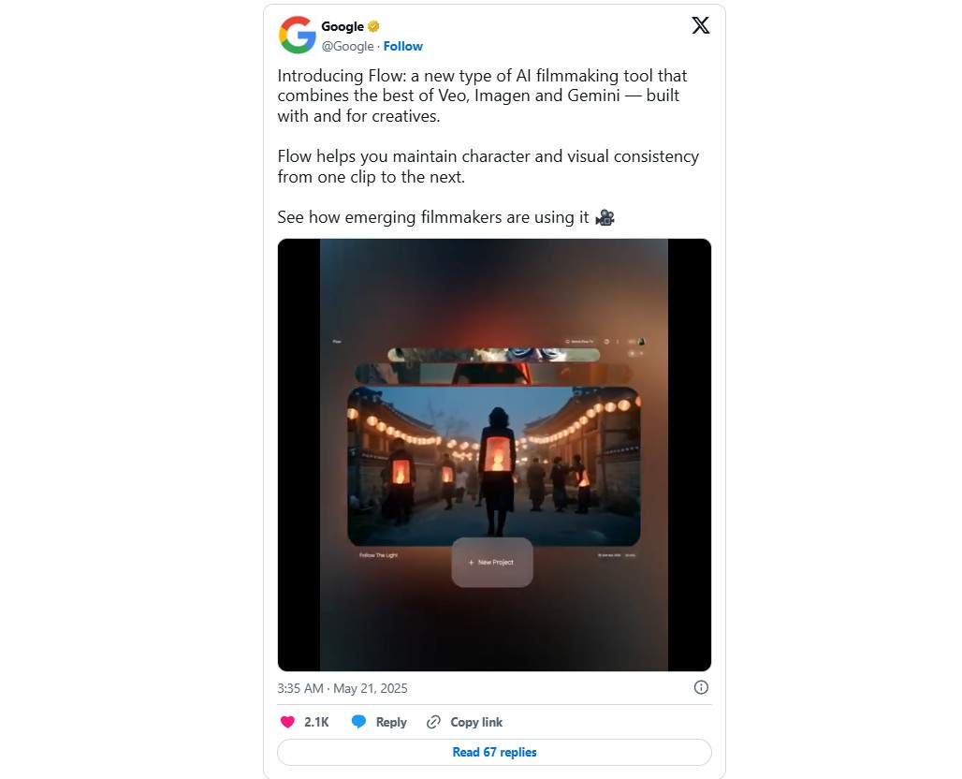Click the 2.1K likes count
Screen dimensions: 962x779
(x=316, y=722)
